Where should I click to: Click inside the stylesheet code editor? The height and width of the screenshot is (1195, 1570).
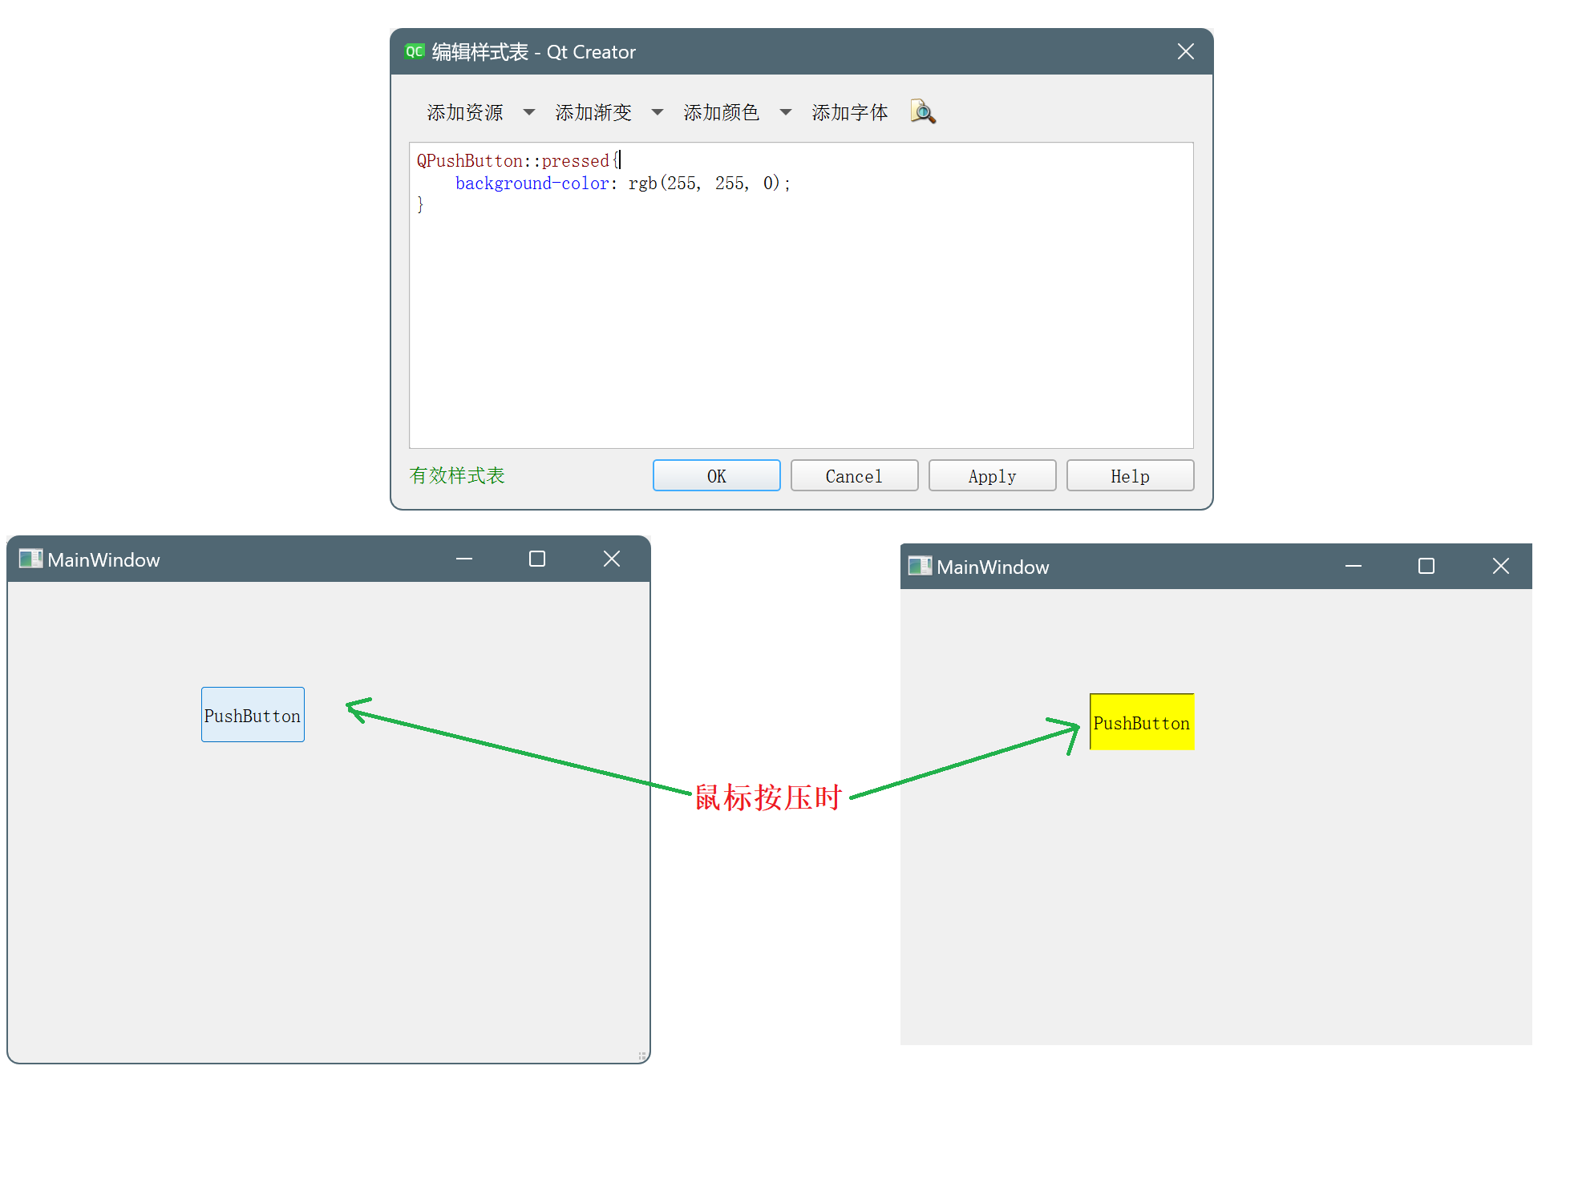pos(800,321)
